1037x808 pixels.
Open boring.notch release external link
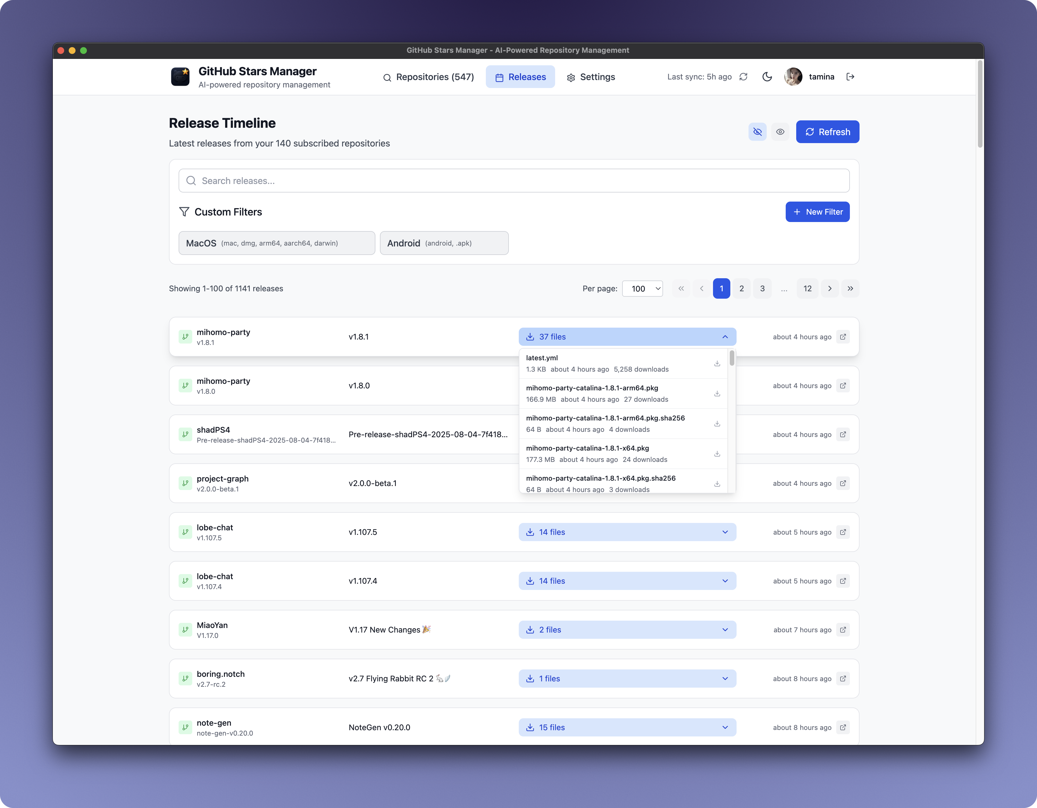point(843,679)
